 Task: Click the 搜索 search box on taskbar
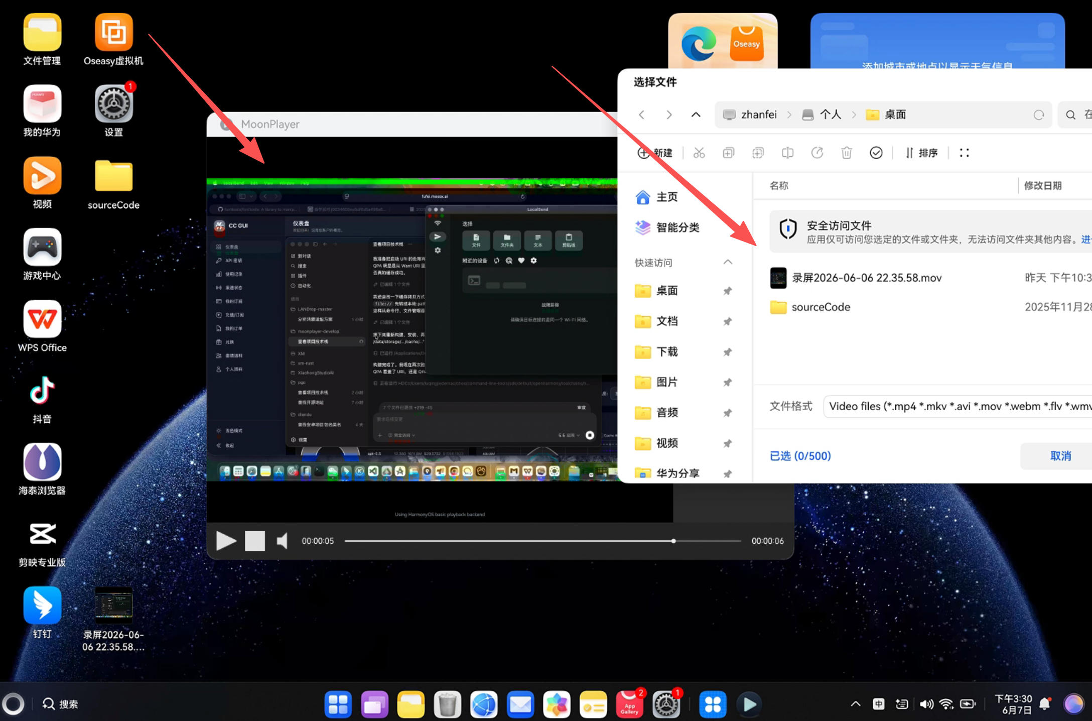pos(60,704)
